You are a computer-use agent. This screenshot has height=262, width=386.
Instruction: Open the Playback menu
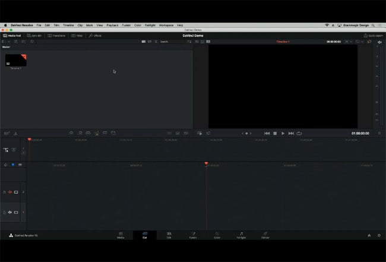[112, 25]
